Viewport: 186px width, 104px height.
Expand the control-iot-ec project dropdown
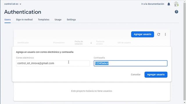coord(13,4)
